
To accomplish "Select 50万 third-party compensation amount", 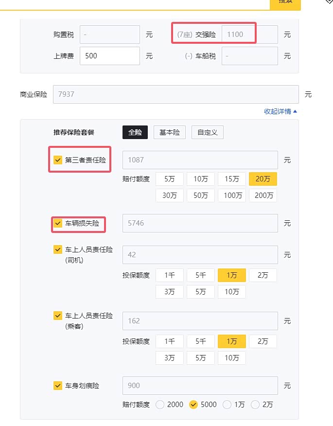I will tap(201, 195).
